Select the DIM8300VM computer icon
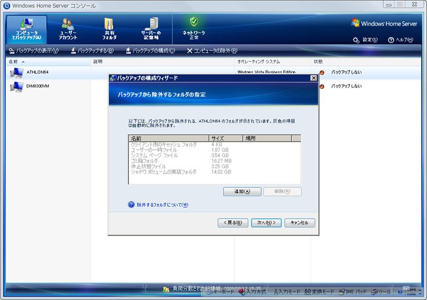Screen dimensions: 427x300 (x=17, y=87)
